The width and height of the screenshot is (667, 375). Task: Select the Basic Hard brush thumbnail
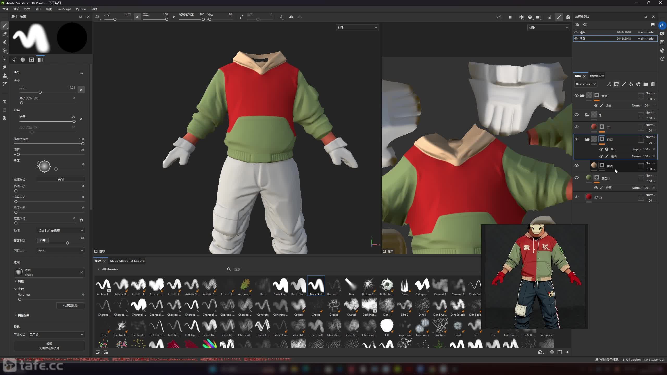[x=280, y=286]
